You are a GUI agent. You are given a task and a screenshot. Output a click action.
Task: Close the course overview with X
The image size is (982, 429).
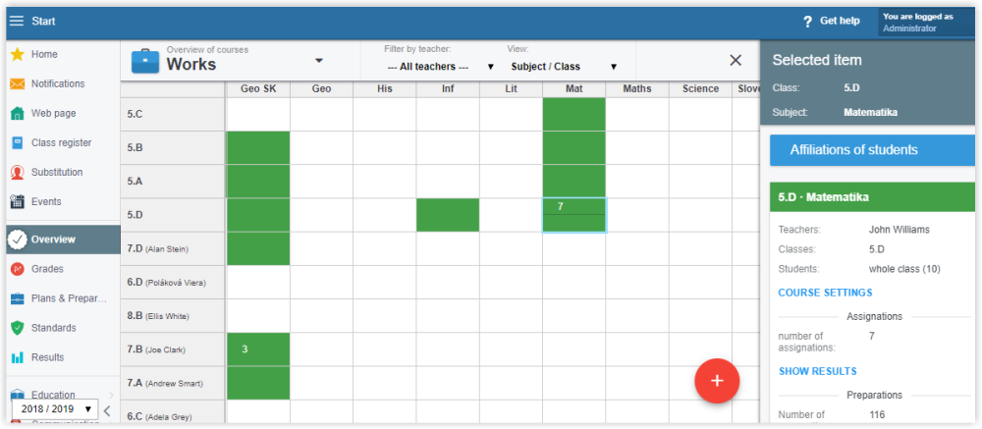(x=736, y=60)
